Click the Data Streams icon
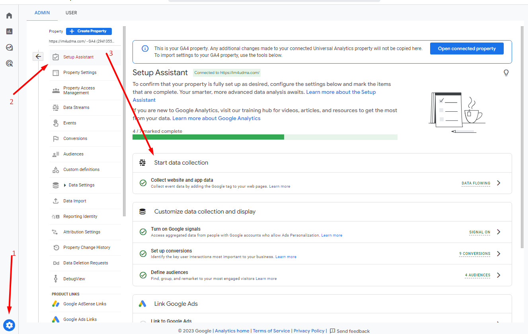Image resolution: width=528 pixels, height=334 pixels. (x=56, y=108)
